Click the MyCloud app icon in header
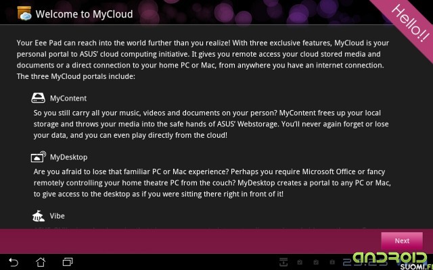The image size is (433, 270). coord(24,13)
